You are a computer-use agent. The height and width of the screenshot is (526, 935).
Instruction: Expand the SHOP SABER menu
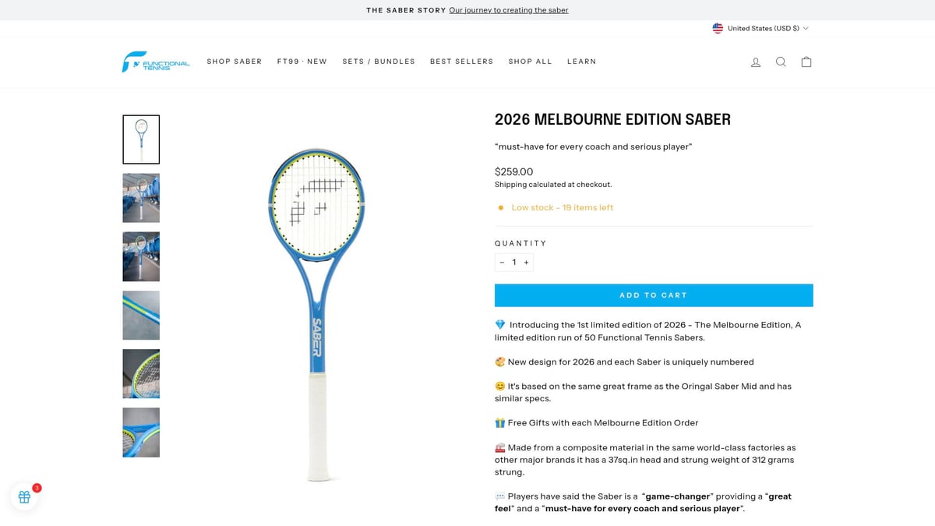(x=235, y=62)
